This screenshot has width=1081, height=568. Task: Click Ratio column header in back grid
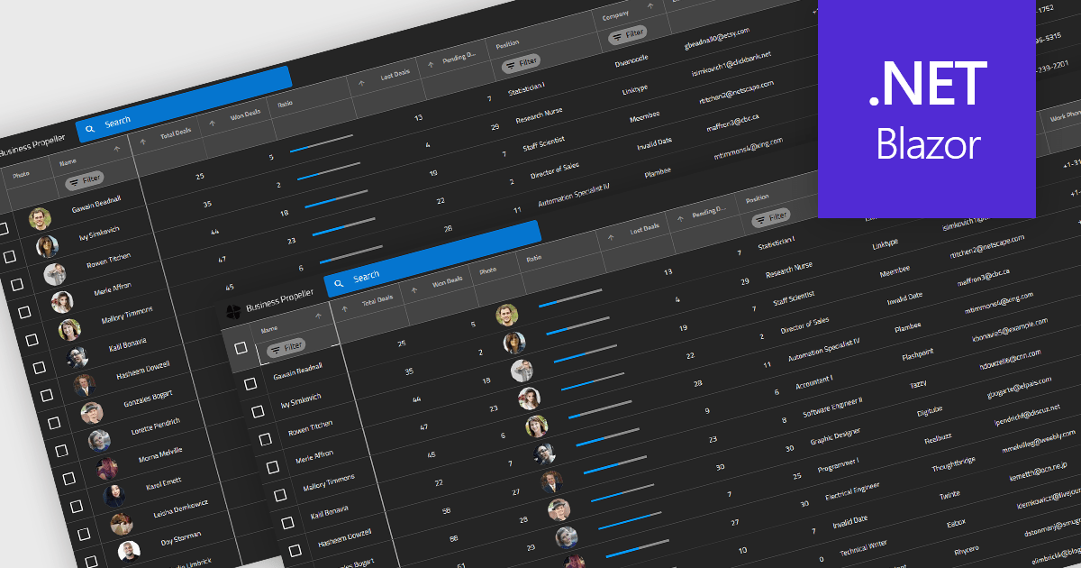coord(286,105)
